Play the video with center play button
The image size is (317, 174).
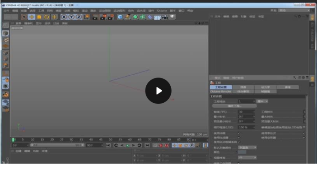pos(158,91)
